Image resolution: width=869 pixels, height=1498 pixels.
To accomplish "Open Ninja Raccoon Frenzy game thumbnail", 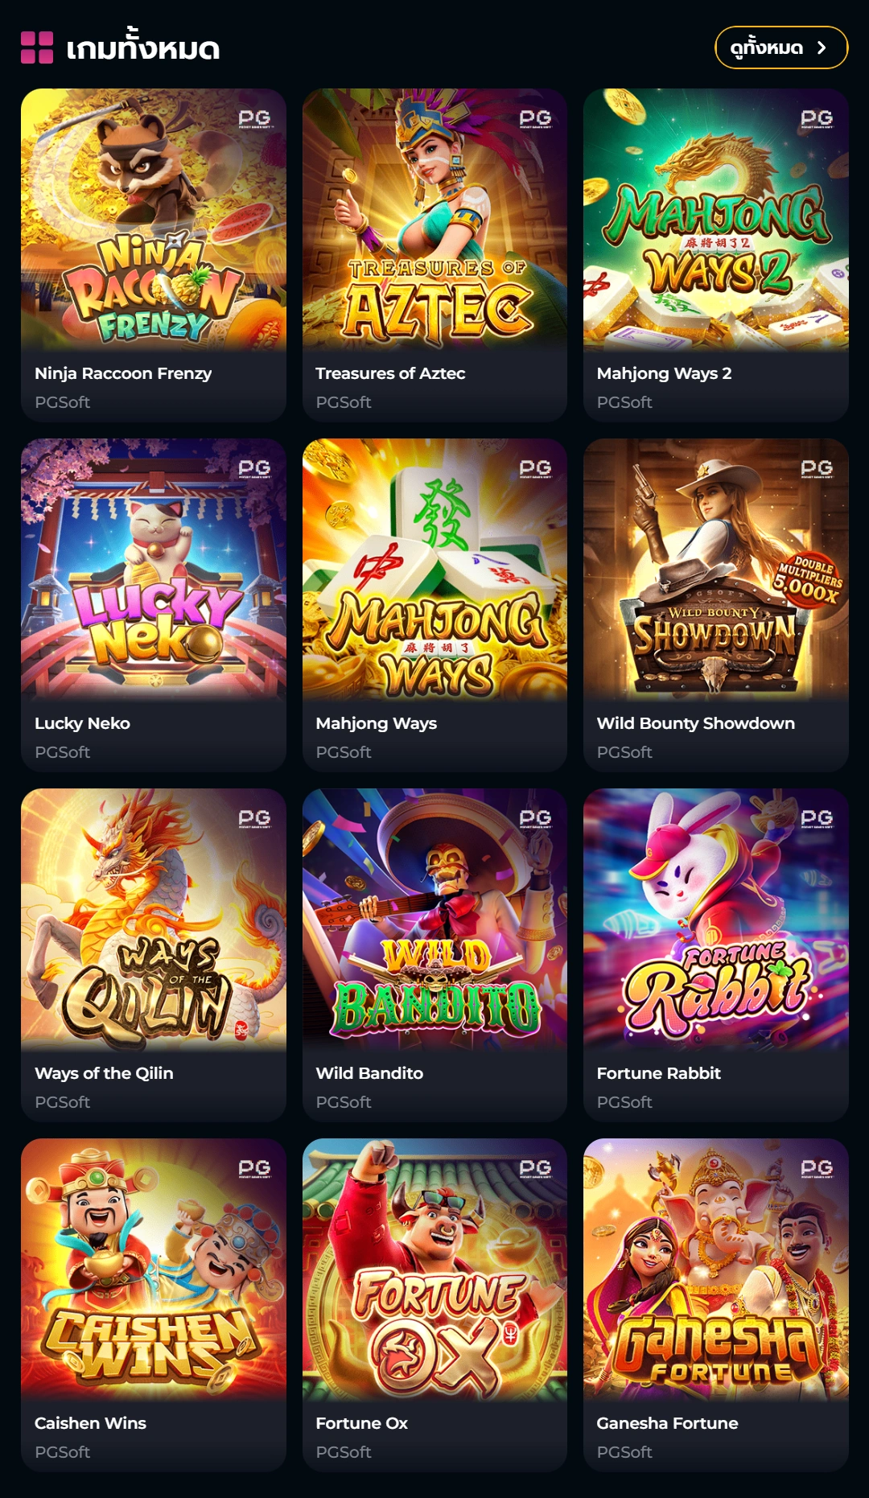I will pos(154,220).
